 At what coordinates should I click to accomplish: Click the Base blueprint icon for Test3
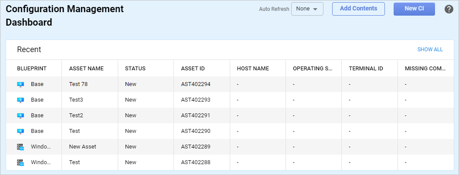click(20, 100)
